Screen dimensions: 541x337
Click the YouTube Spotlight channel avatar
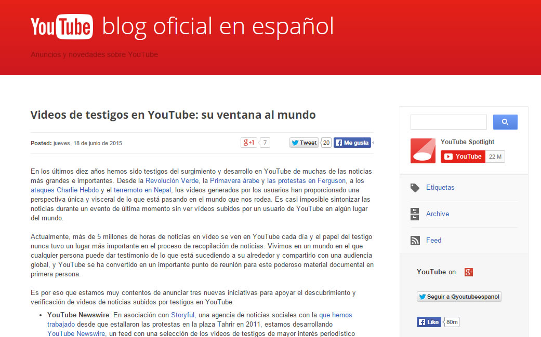pyautogui.click(x=423, y=150)
